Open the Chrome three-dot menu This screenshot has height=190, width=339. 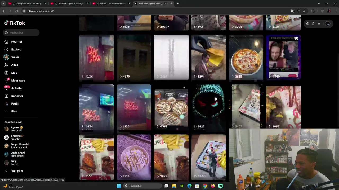click(335, 11)
